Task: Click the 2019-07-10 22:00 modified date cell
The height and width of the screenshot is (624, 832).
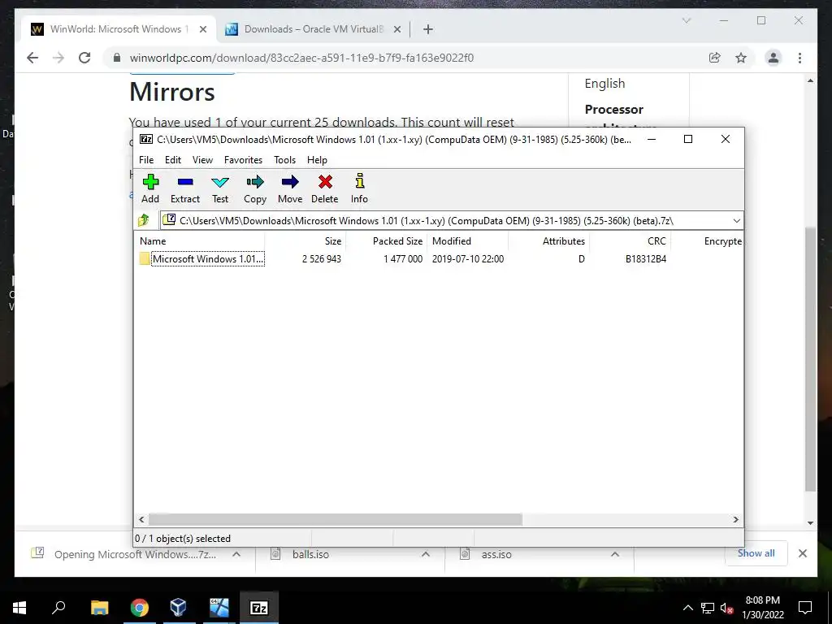Action: pos(467,259)
